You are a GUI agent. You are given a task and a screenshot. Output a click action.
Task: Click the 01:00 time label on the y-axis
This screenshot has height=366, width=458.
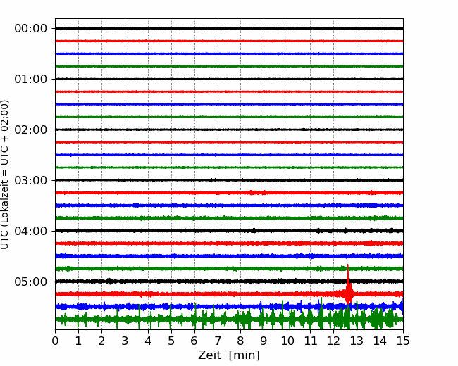pyautogui.click(x=31, y=79)
